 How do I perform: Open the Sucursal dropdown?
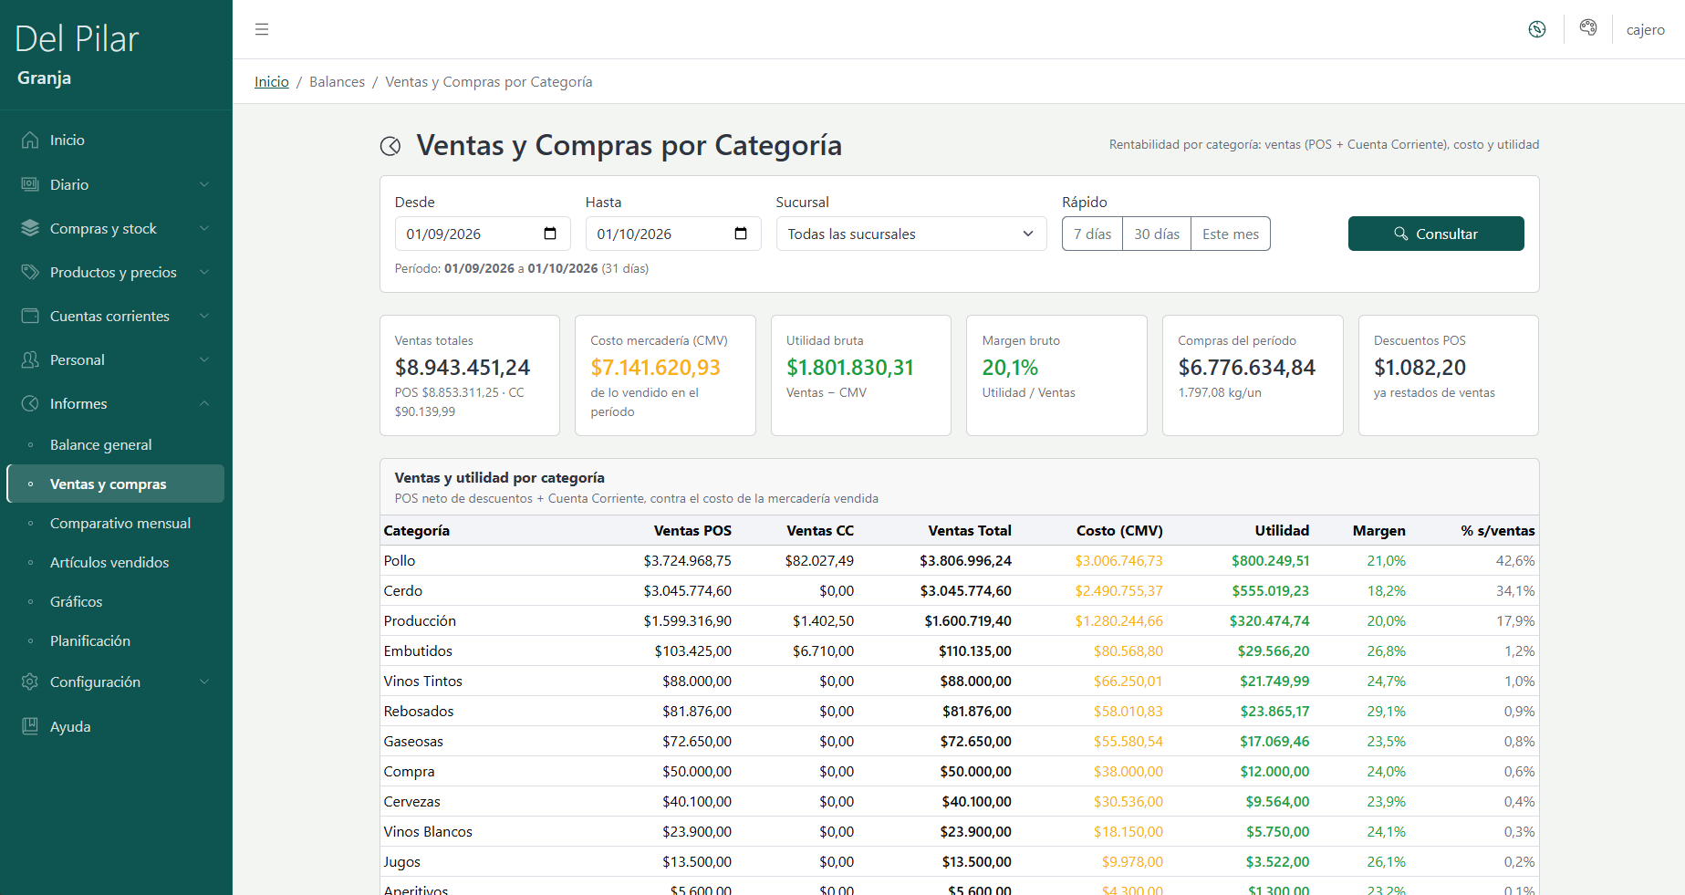(x=911, y=234)
